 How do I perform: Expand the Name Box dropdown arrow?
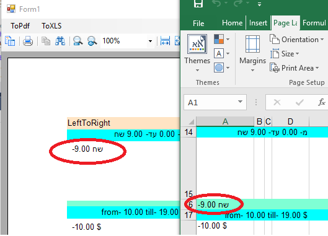coord(240,102)
